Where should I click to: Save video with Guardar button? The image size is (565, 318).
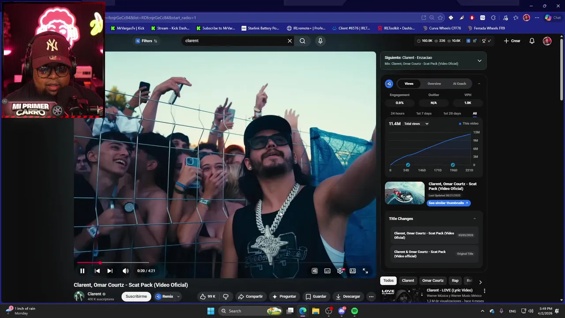click(x=316, y=296)
